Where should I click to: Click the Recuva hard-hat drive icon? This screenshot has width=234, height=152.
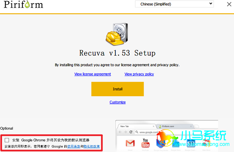click(x=117, y=34)
